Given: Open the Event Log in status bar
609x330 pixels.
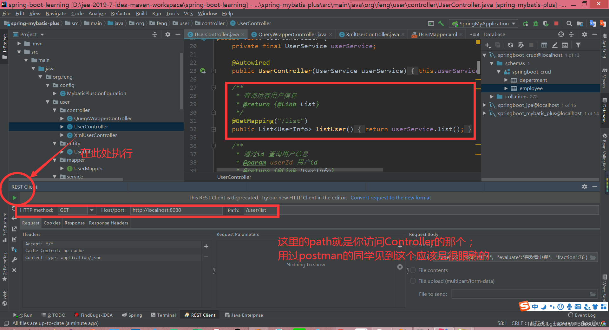Looking at the screenshot, I should click(x=582, y=315).
